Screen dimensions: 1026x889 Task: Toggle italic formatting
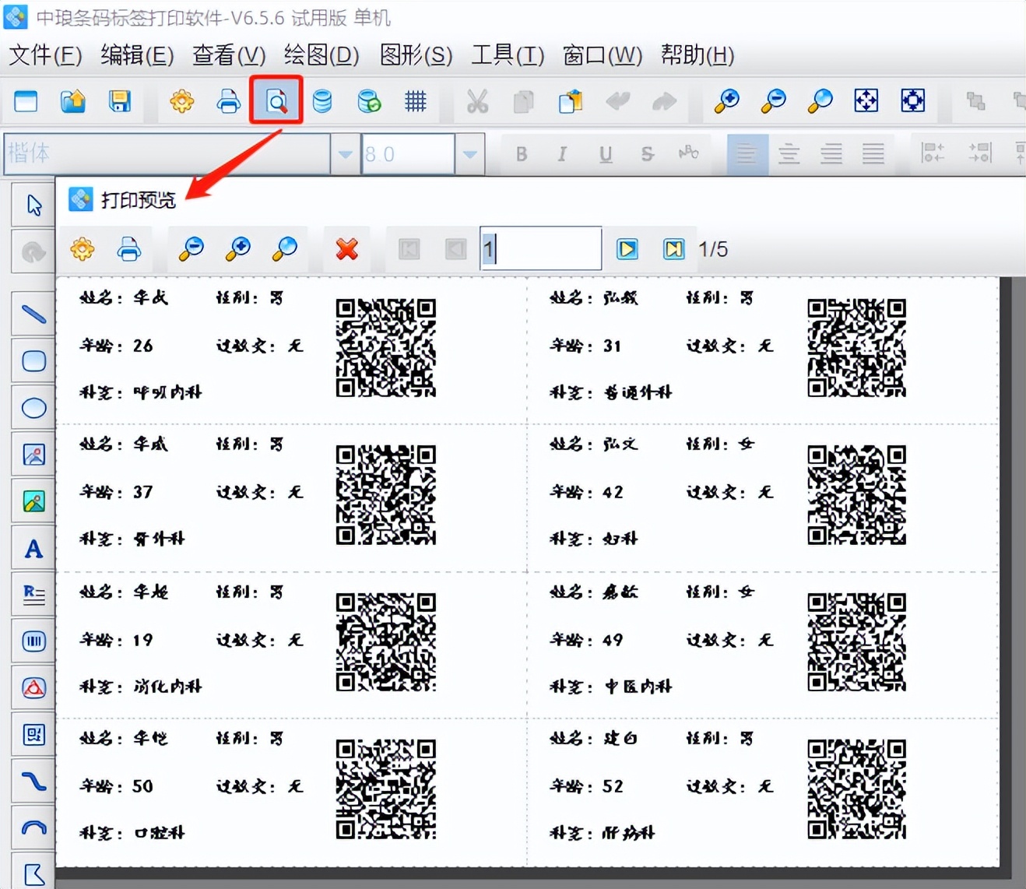562,154
